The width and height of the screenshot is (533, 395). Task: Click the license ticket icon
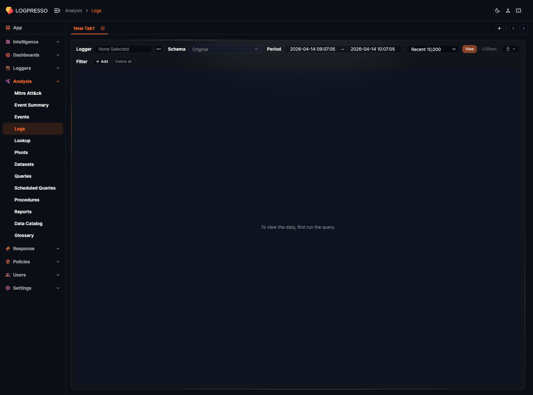pos(518,11)
